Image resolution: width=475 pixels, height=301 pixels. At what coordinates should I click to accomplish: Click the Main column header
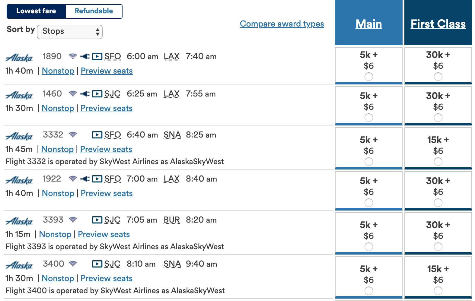(x=369, y=24)
